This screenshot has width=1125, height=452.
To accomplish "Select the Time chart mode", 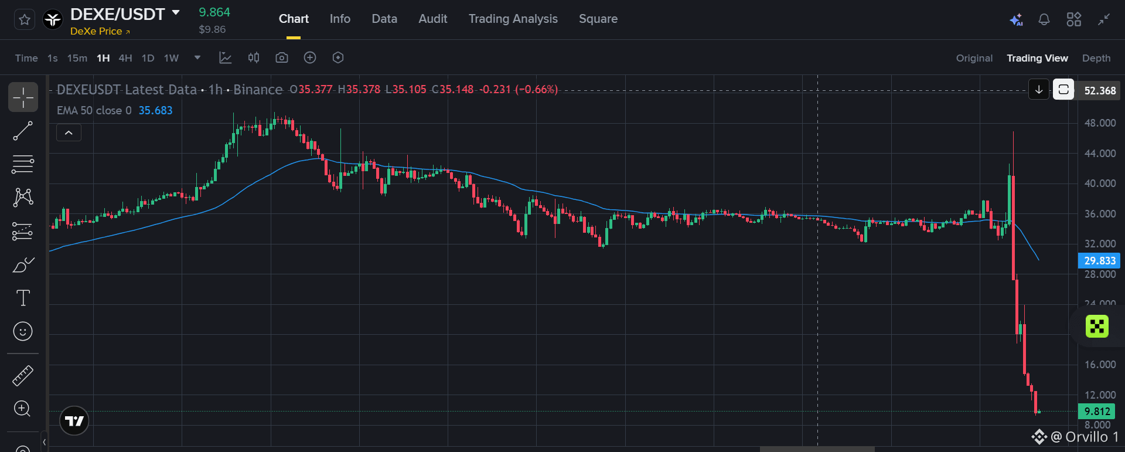I will (x=26, y=58).
